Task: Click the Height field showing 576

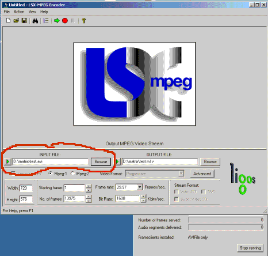Action: pyautogui.click(x=26, y=199)
